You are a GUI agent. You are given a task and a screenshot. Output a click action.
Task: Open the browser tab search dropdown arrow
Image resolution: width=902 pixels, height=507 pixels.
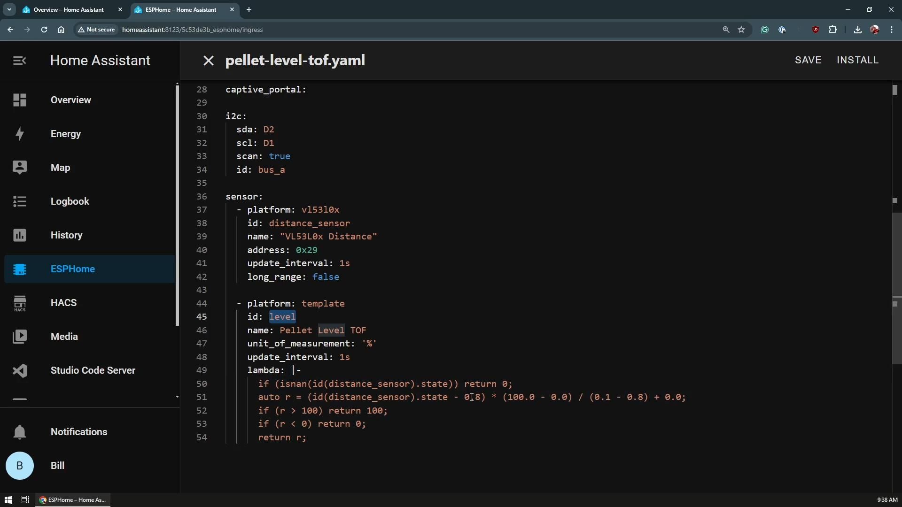click(x=9, y=9)
